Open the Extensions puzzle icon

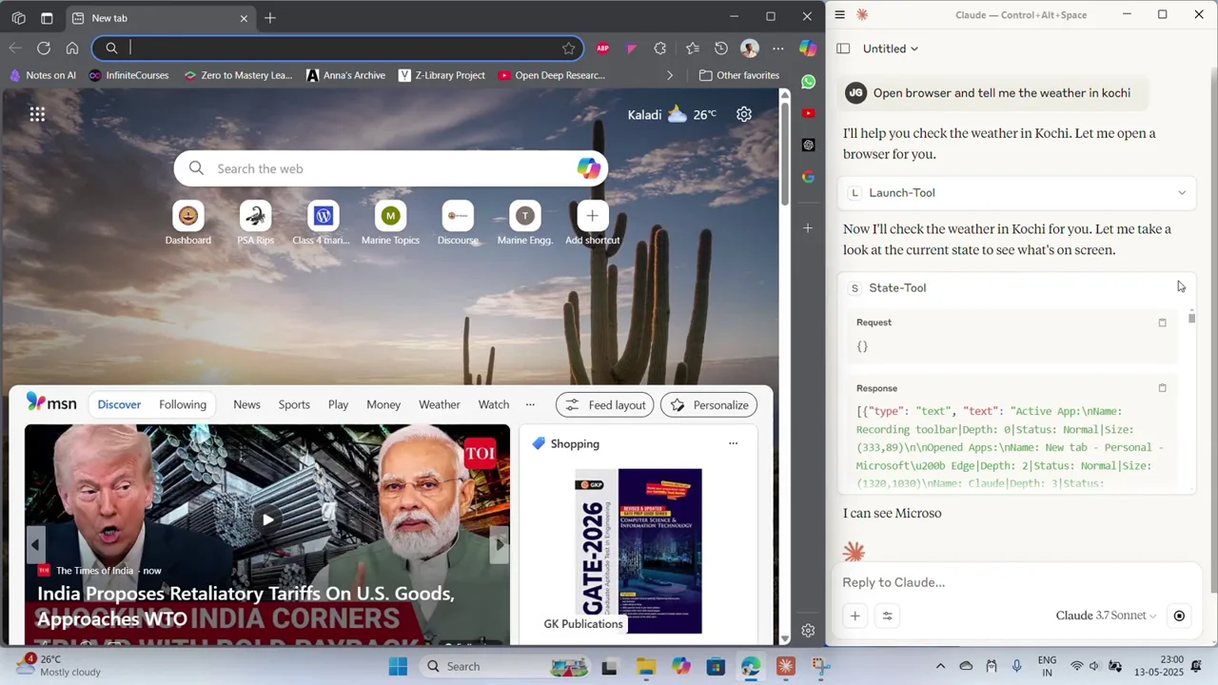660,48
